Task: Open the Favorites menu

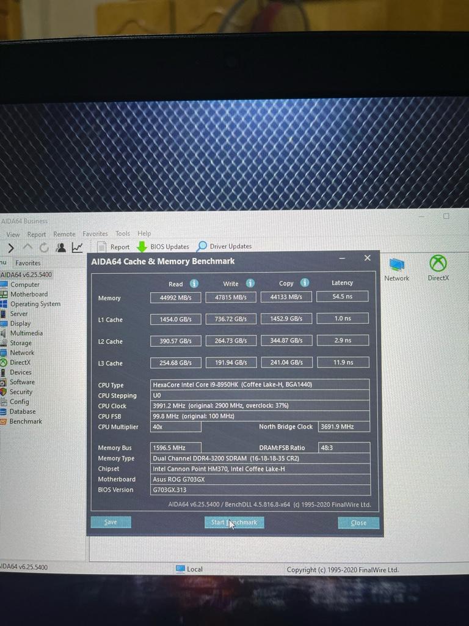Action: pos(95,234)
